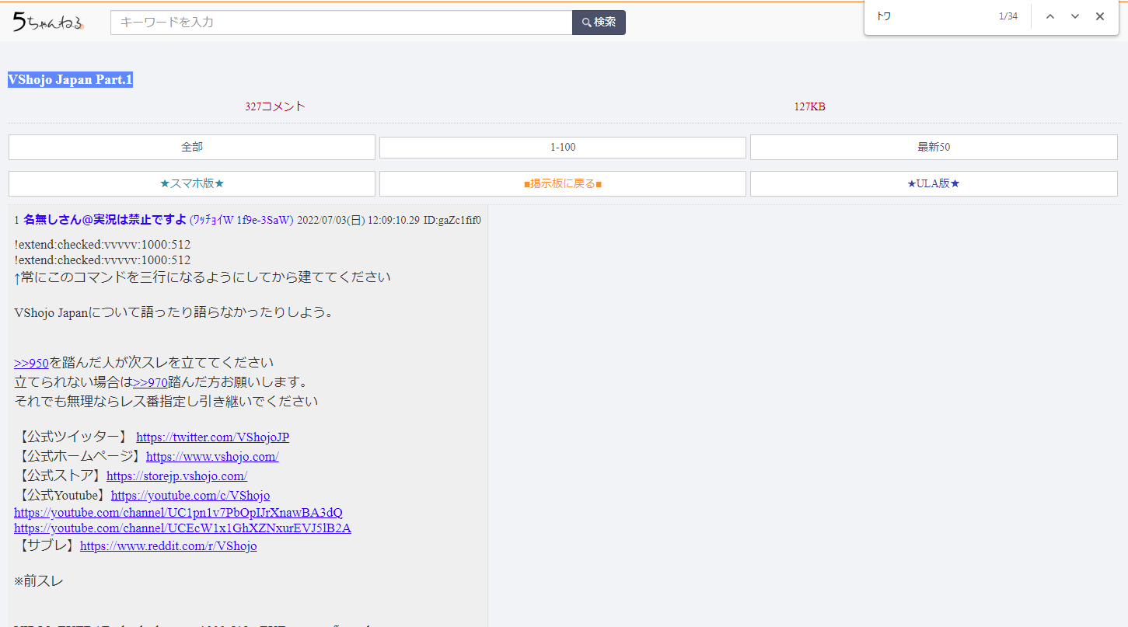Click poster name 名無しさん@実況は禁止ですよ
The width and height of the screenshot is (1128, 627).
[105, 220]
